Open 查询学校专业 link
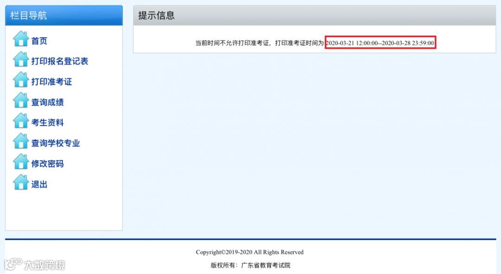This screenshot has width=501, height=274. (56, 143)
